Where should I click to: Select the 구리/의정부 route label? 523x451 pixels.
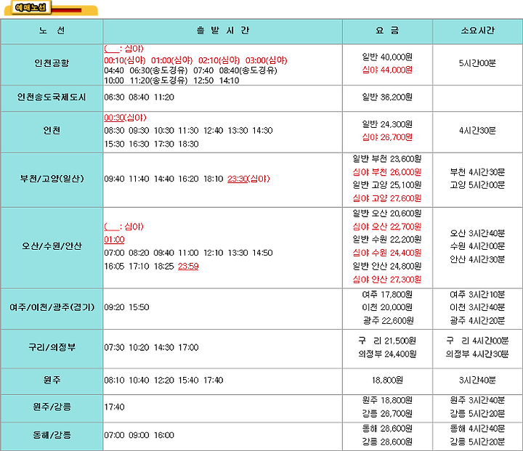[52, 347]
